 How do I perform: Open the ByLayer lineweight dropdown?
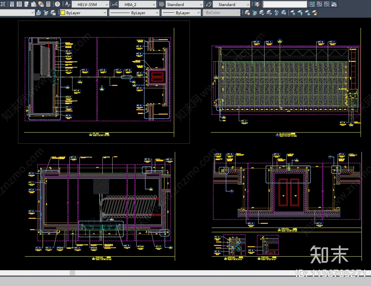coord(198,13)
